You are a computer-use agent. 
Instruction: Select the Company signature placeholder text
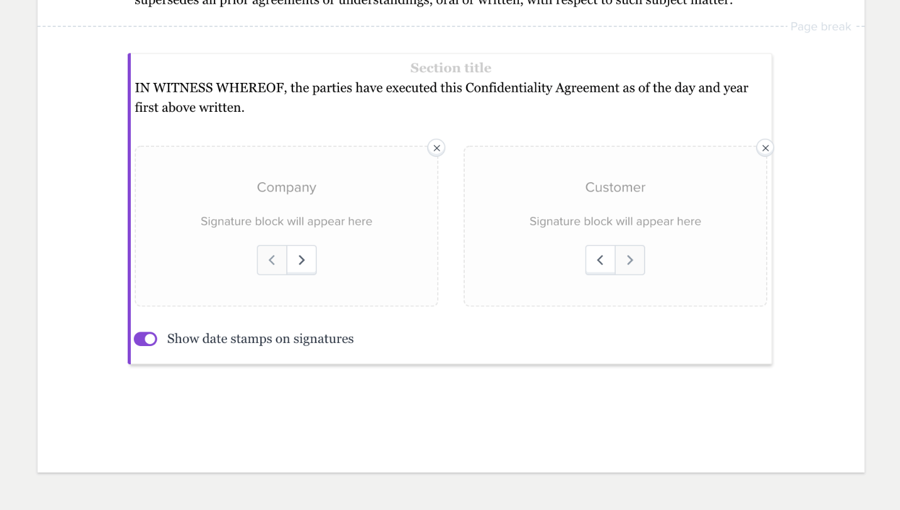click(x=286, y=222)
